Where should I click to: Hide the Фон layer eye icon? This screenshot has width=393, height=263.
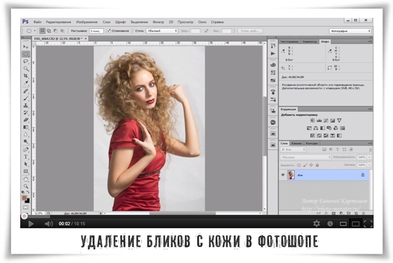pyautogui.click(x=283, y=175)
